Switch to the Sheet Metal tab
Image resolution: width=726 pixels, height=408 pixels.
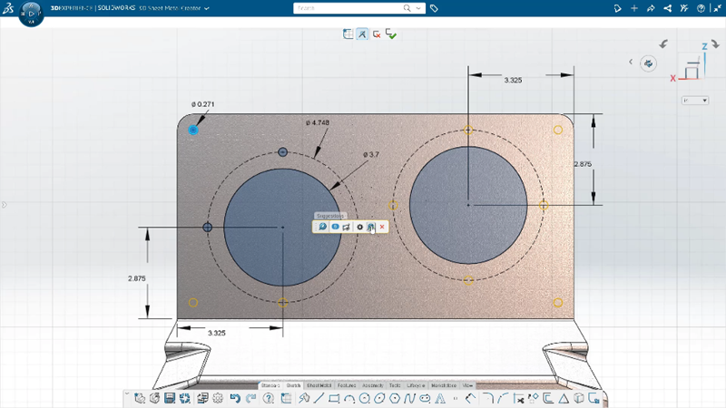coord(319,385)
